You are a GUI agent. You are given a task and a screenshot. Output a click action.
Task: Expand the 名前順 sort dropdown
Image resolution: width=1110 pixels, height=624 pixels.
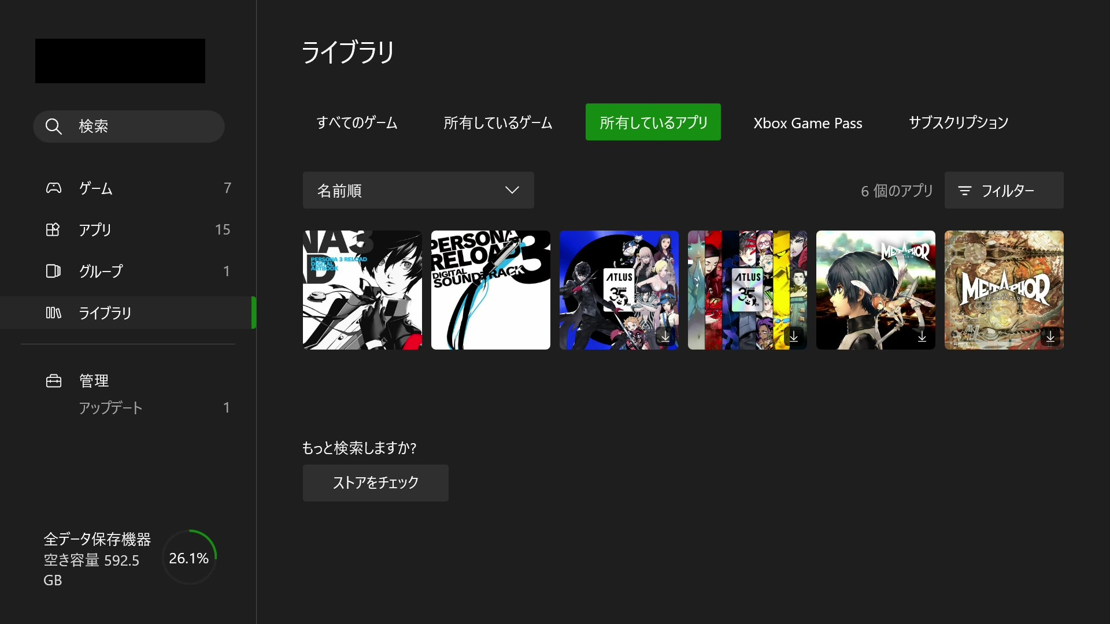coord(417,190)
